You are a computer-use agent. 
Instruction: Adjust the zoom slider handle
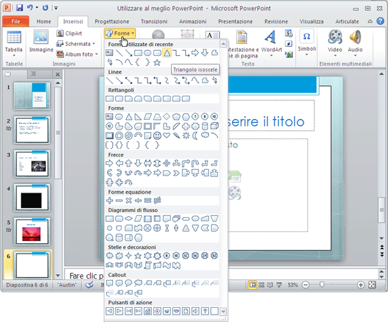[322, 285]
